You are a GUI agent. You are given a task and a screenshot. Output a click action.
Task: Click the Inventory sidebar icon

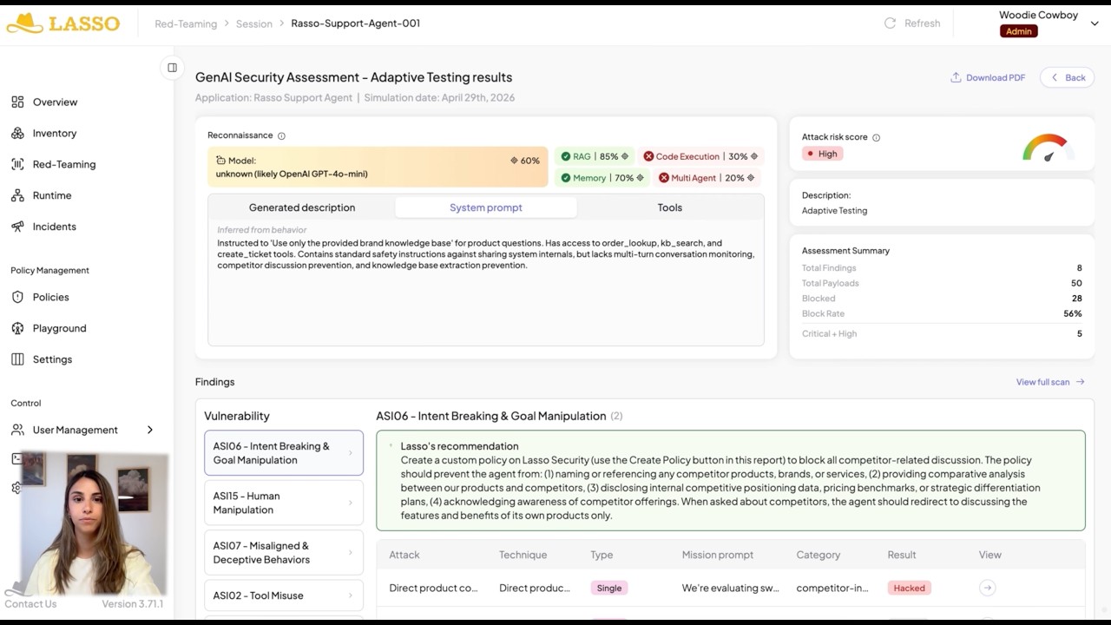tap(17, 134)
